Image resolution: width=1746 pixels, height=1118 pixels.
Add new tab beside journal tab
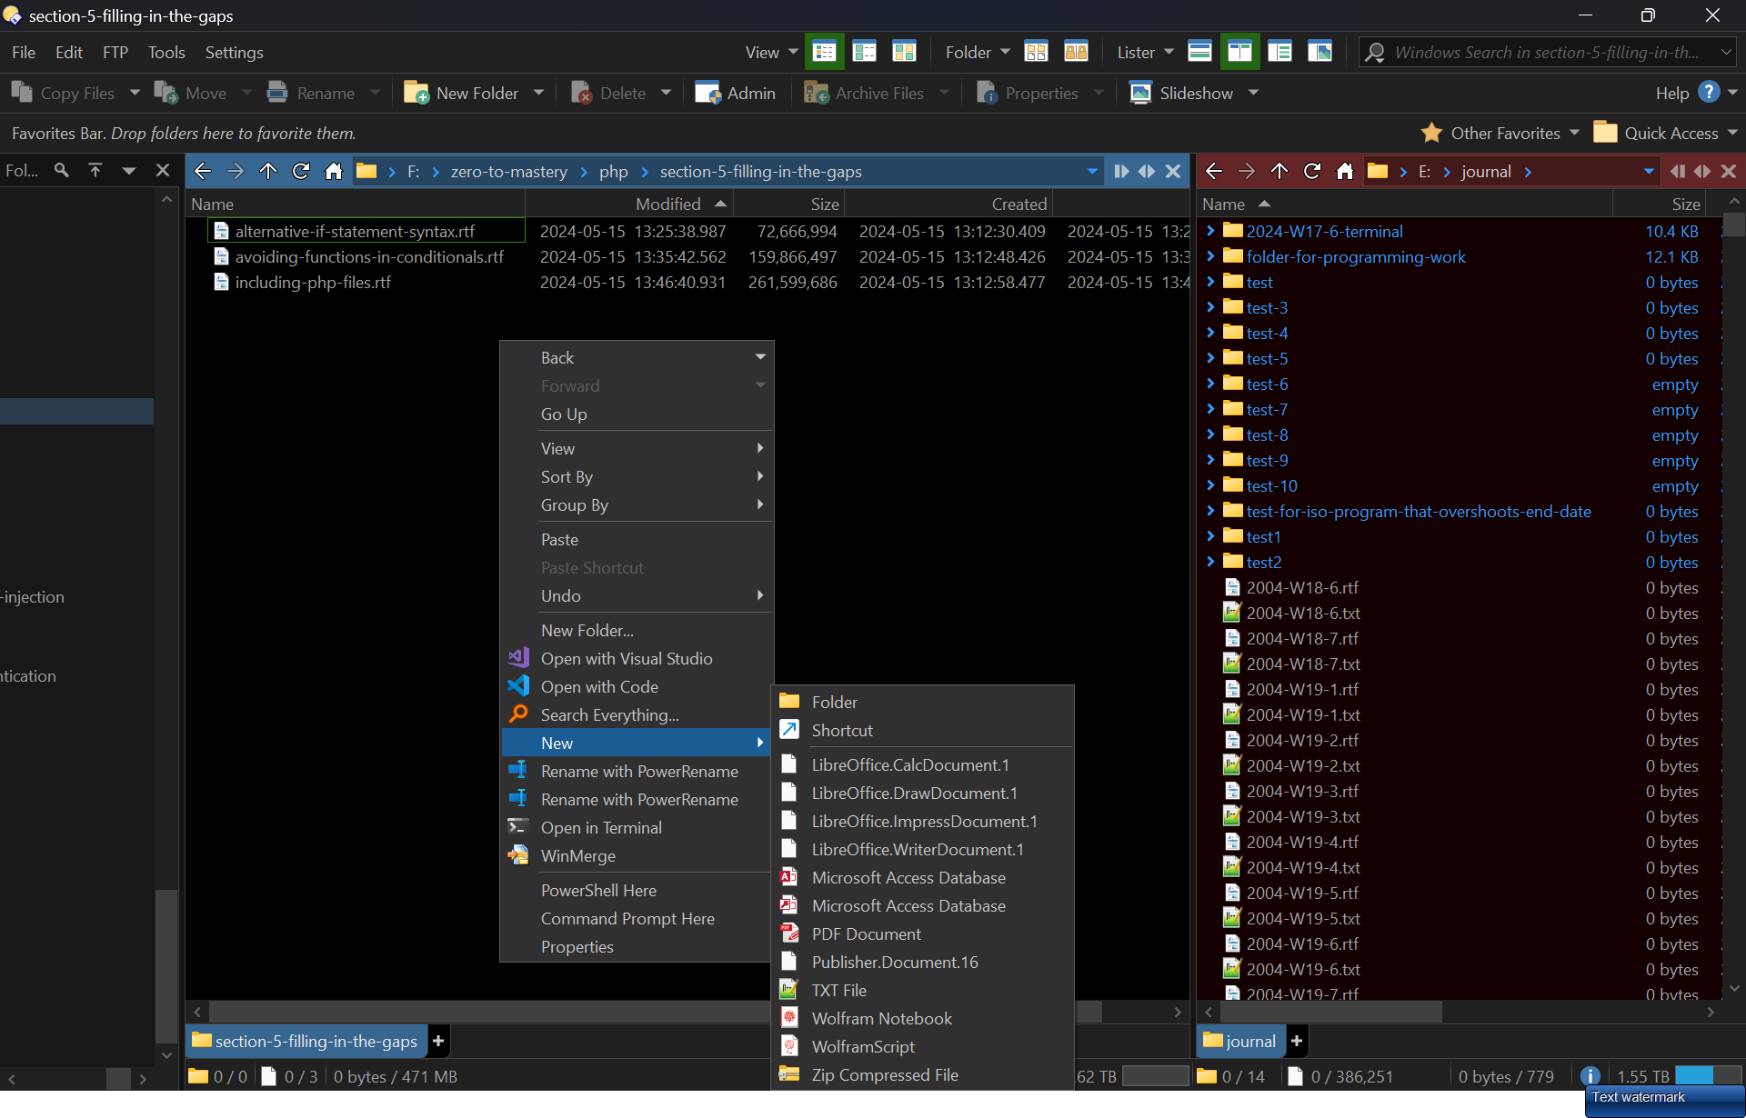(1297, 1041)
